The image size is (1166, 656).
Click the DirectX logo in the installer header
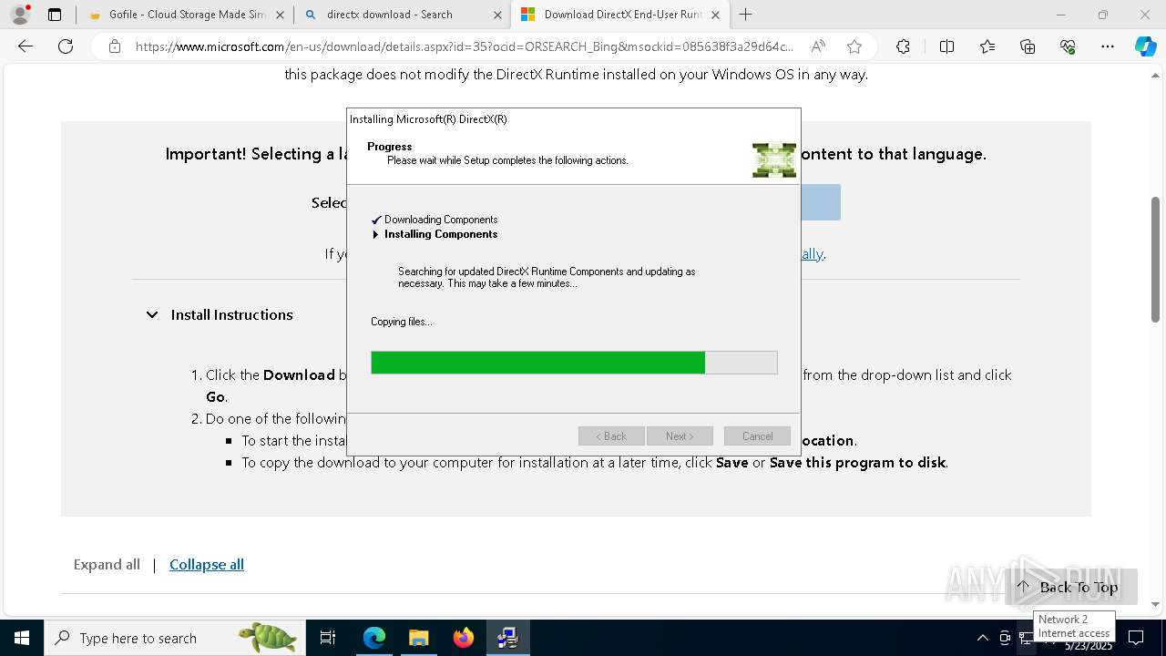pos(774,159)
